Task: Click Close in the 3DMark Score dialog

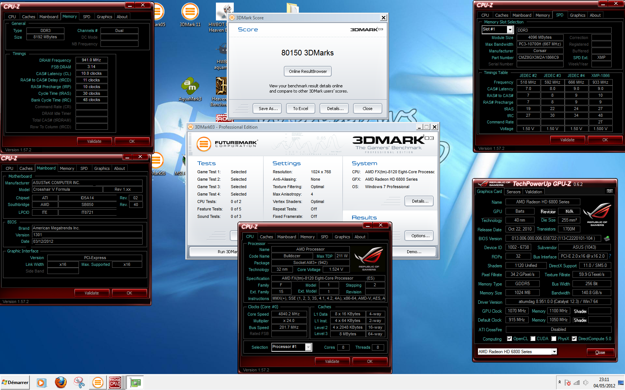Action: click(x=367, y=109)
